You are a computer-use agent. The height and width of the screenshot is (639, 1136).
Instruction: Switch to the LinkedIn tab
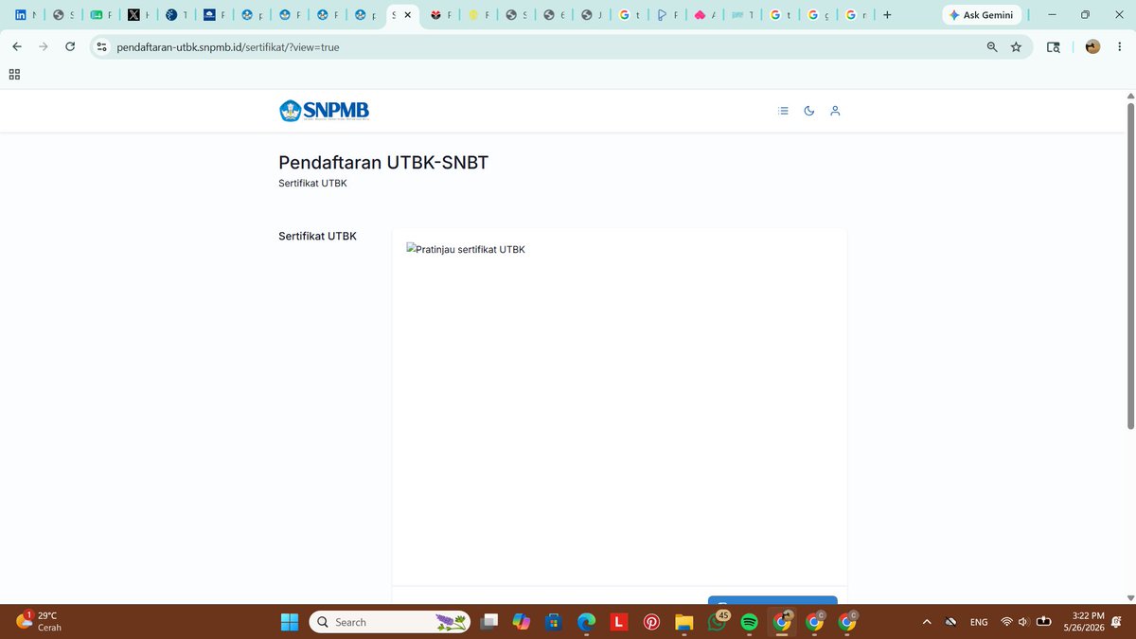point(26,15)
